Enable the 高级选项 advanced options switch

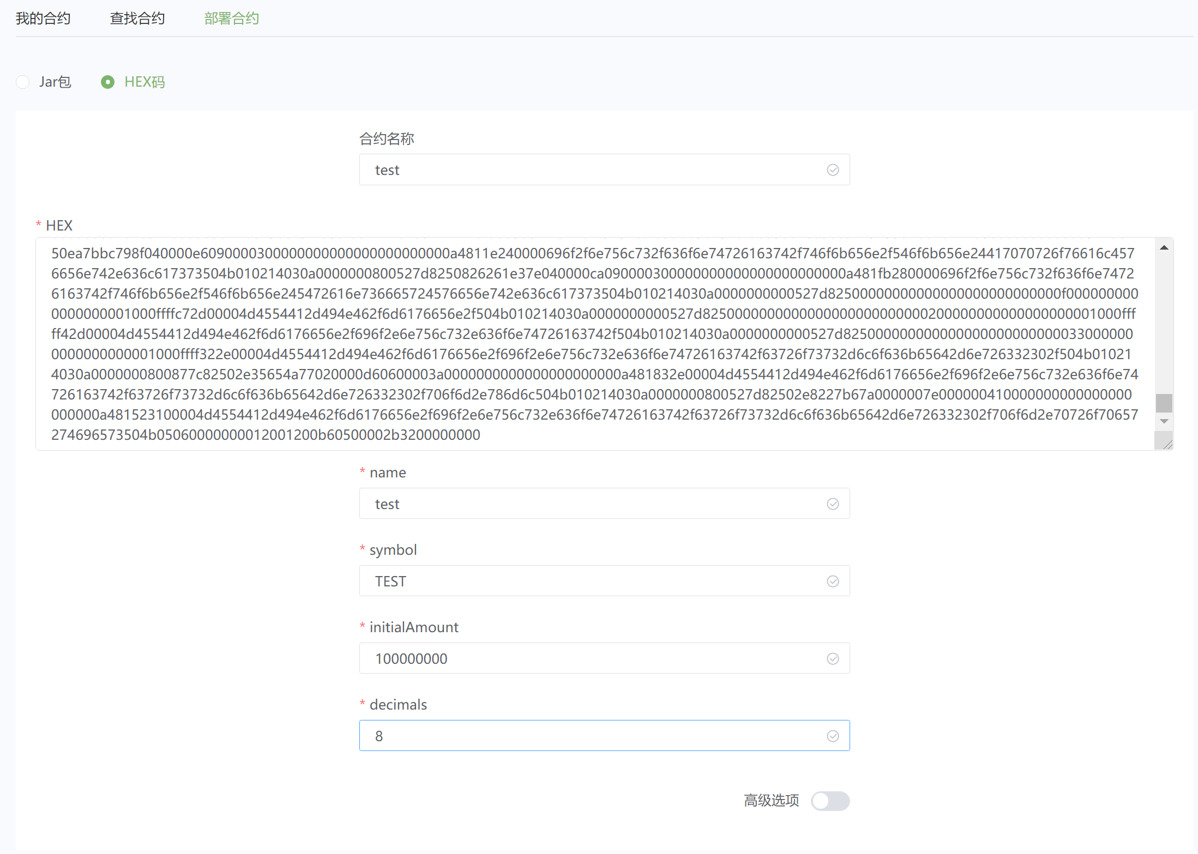[x=829, y=801]
